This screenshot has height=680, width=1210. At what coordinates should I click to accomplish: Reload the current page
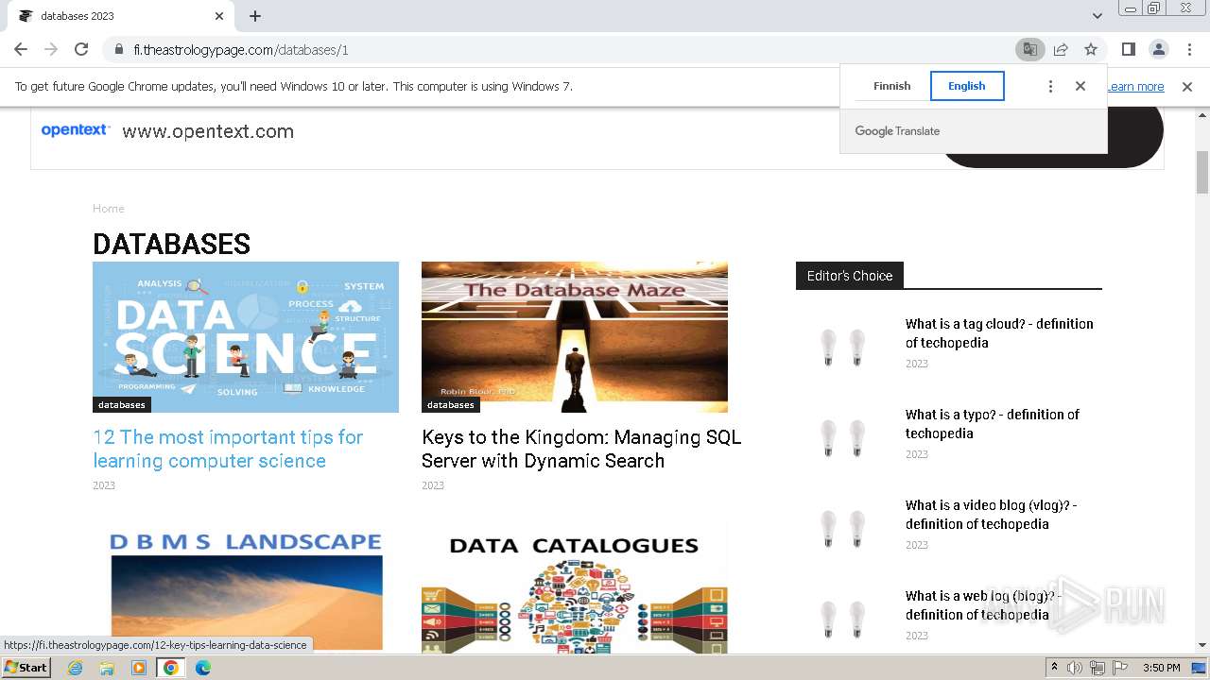[81, 49]
